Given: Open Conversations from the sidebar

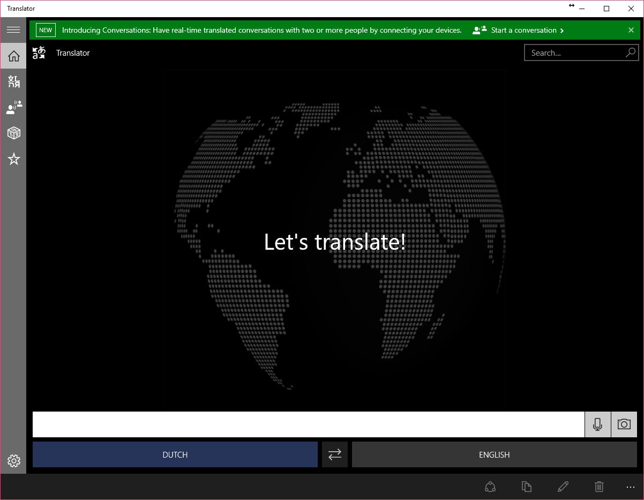Looking at the screenshot, I should (x=13, y=107).
